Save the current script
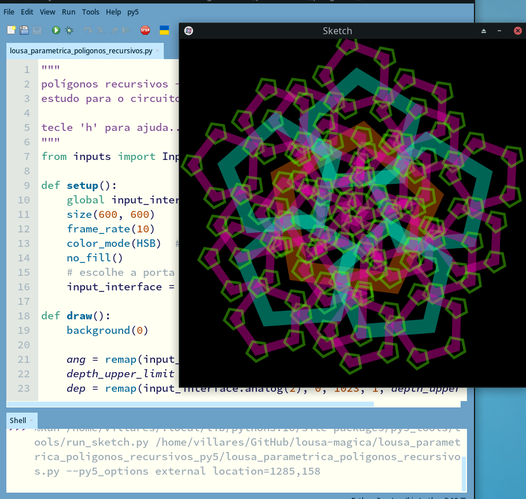The width and height of the screenshot is (526, 499). [x=37, y=30]
